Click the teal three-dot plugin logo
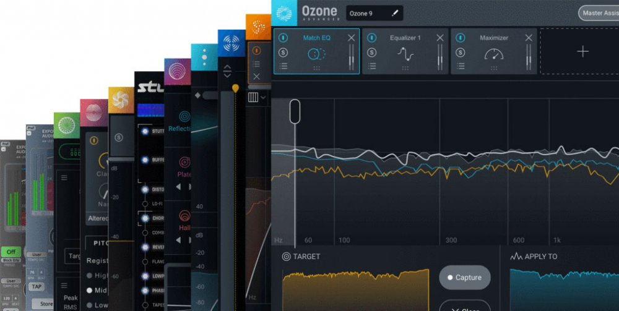The width and height of the screenshot is (619, 311). pyautogui.click(x=204, y=57)
